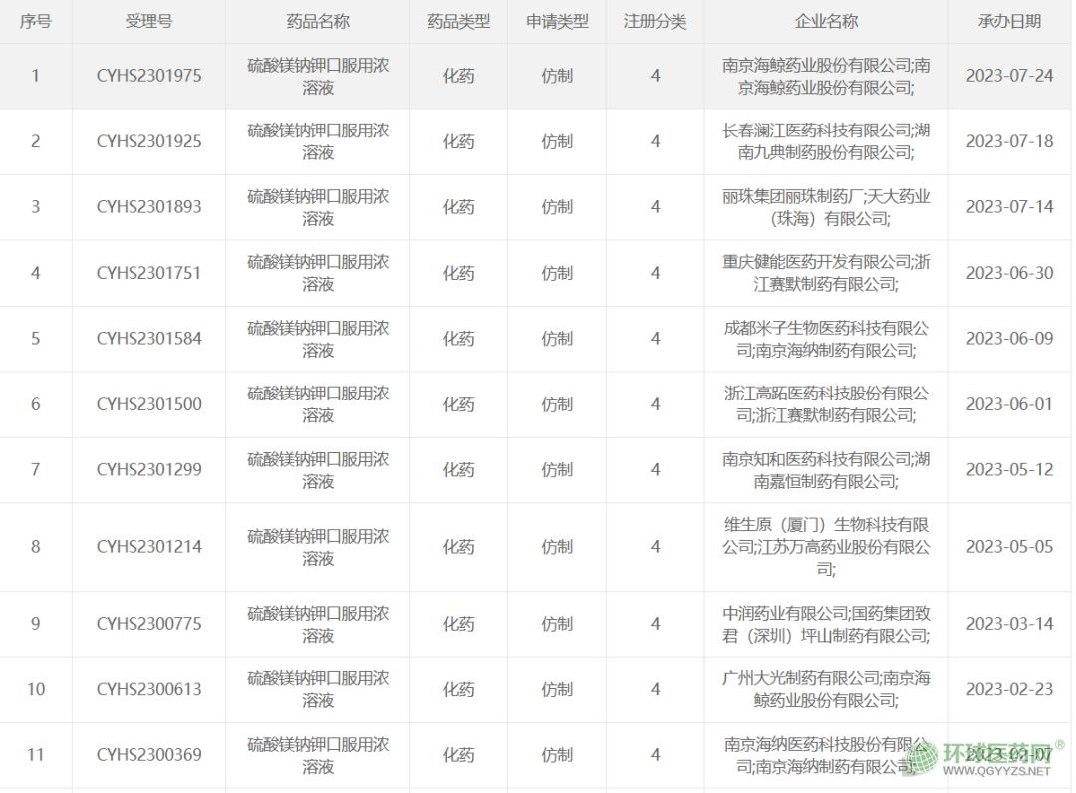Open acceptance number CYHS2301925

tap(148, 141)
